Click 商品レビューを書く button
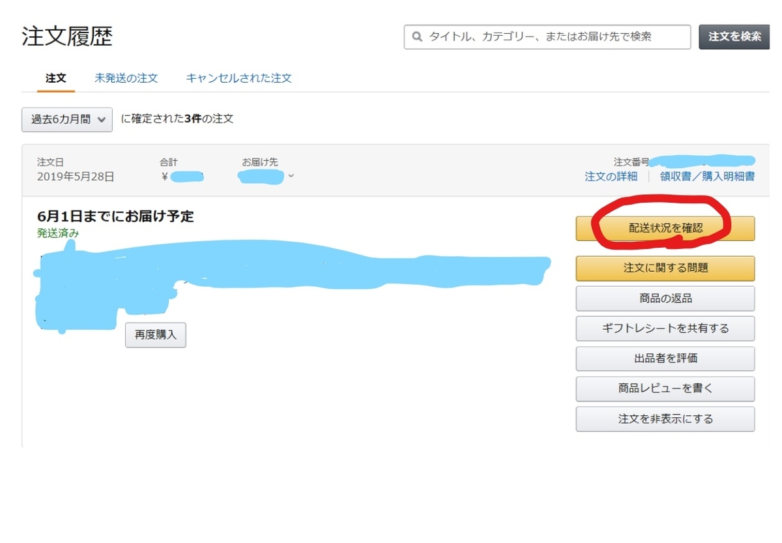The height and width of the screenshot is (543, 782). coord(665,389)
